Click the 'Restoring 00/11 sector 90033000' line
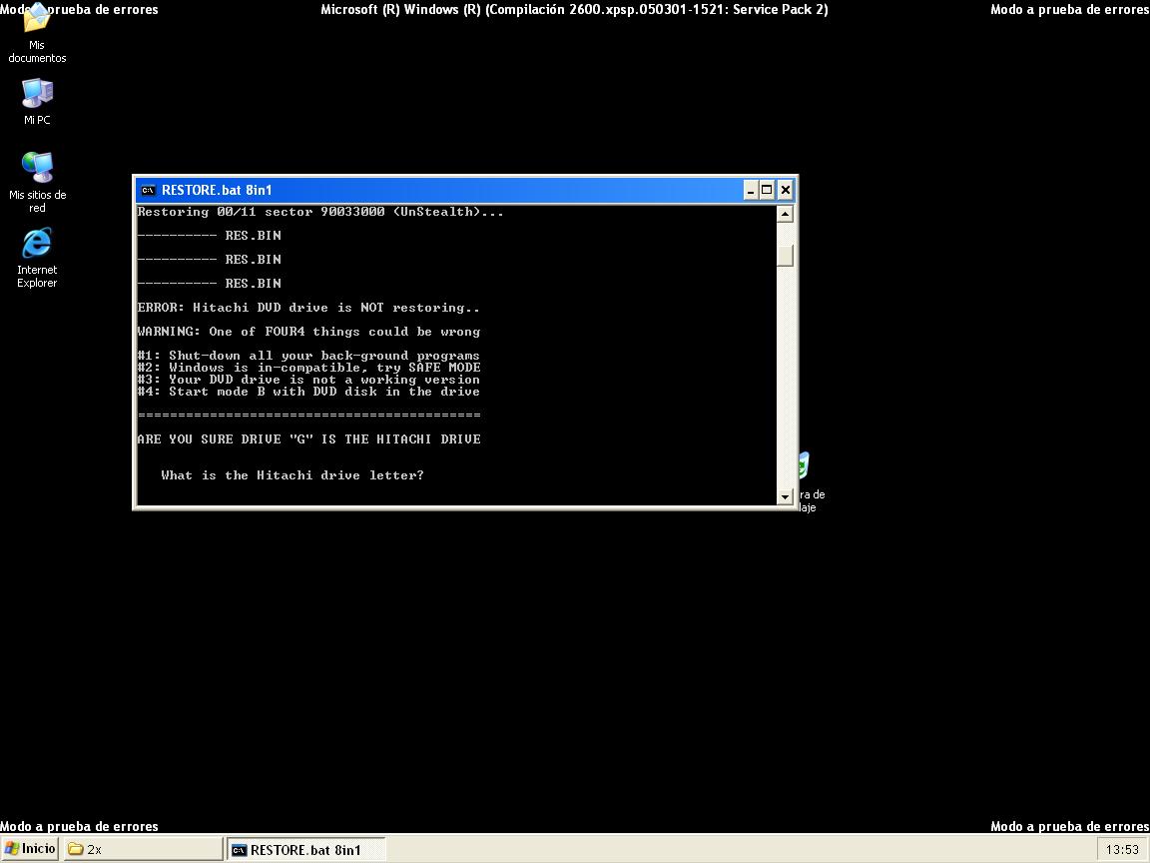Viewport: 1150px width, 863px height. pos(320,212)
